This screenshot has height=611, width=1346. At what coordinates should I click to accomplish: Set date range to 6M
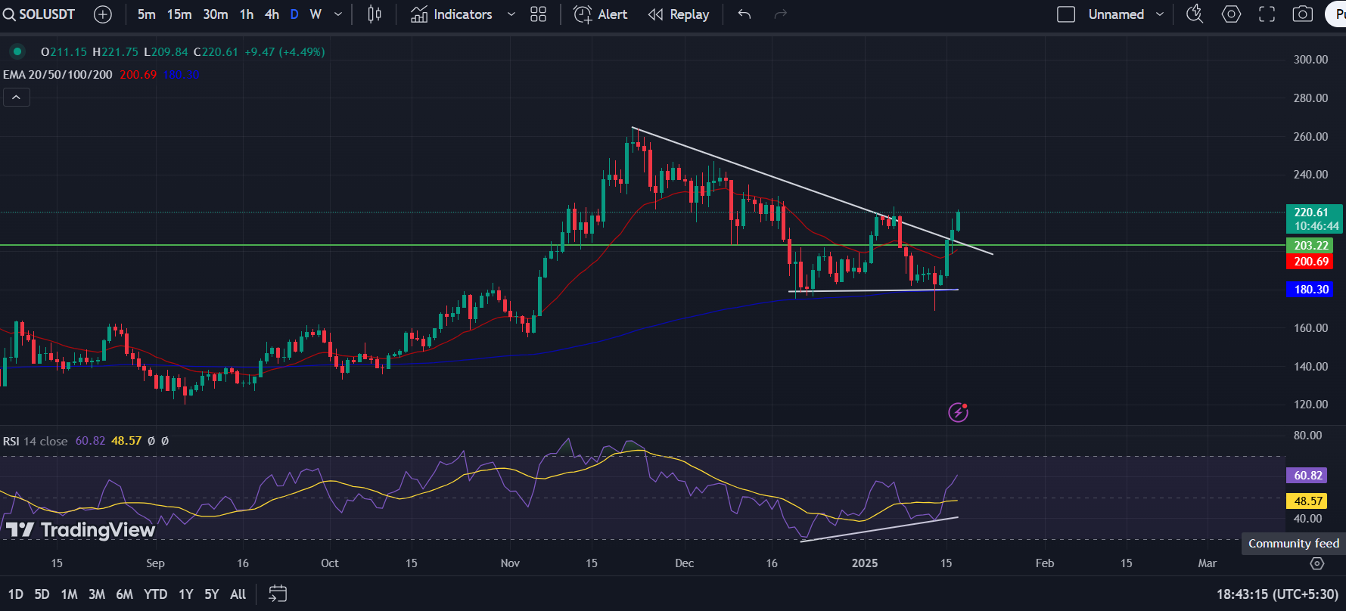click(125, 594)
